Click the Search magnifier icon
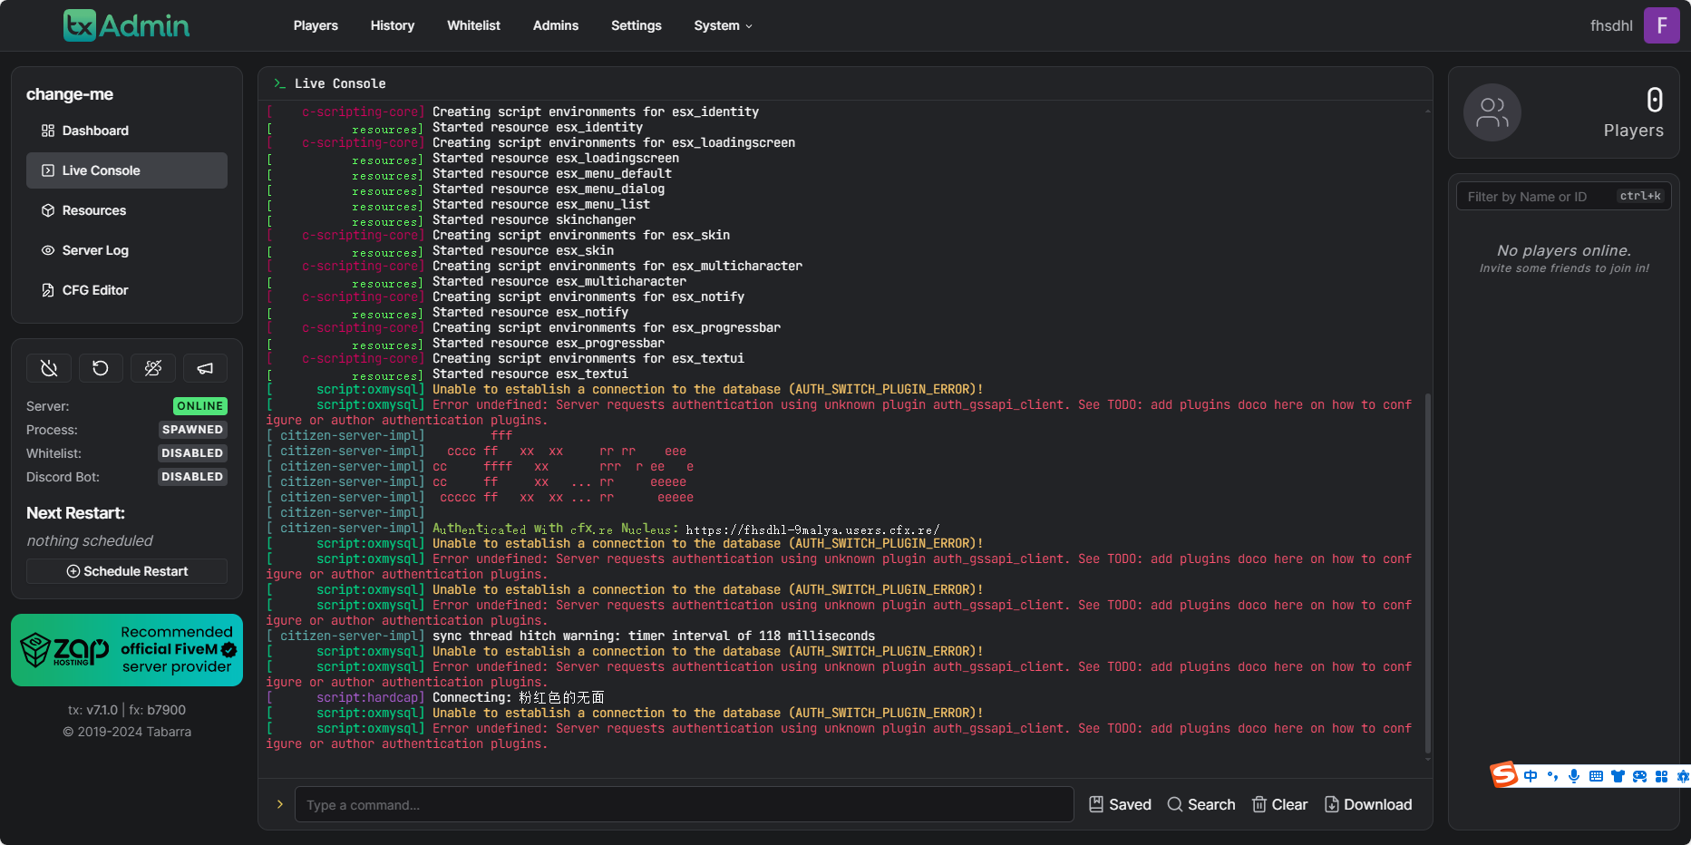 (1175, 804)
